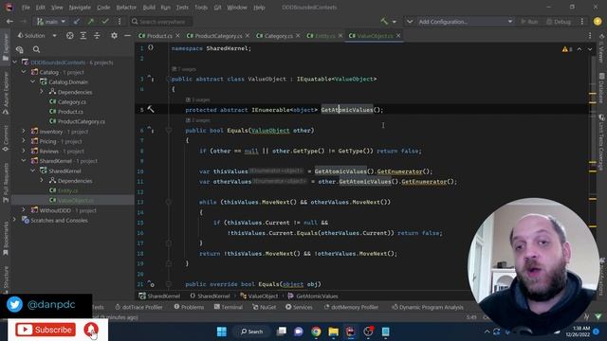Expand the Reviews project node
The width and height of the screenshot is (607, 341).
point(24,152)
